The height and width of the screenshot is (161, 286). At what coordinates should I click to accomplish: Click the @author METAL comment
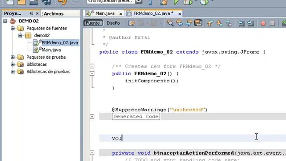click(x=130, y=38)
